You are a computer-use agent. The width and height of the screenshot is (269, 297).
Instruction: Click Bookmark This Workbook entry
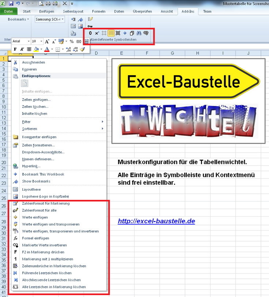click(59, 174)
